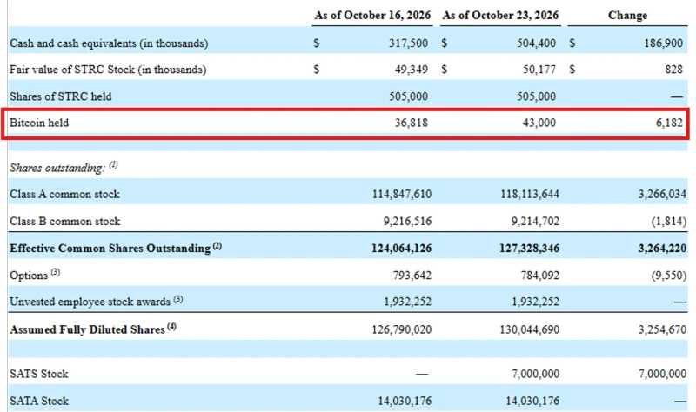The width and height of the screenshot is (696, 412).
Task: Select 'Effective Common Shares Outstanding' bold label
Action: pos(110,249)
